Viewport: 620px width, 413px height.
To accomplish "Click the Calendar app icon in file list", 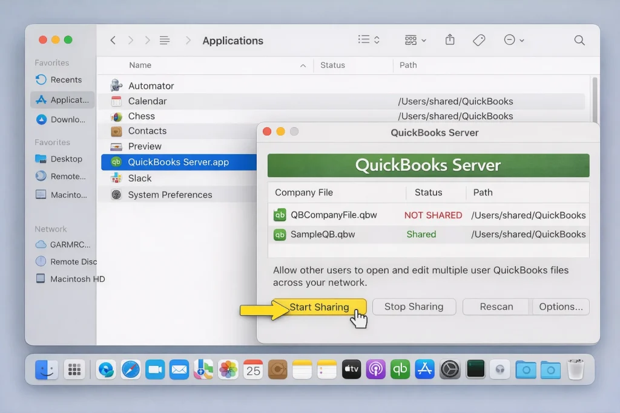I will click(x=116, y=101).
